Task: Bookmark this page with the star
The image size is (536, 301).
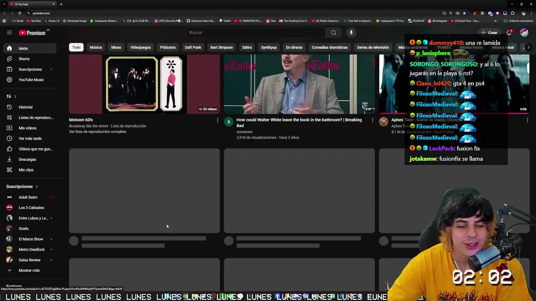Action: point(464,13)
